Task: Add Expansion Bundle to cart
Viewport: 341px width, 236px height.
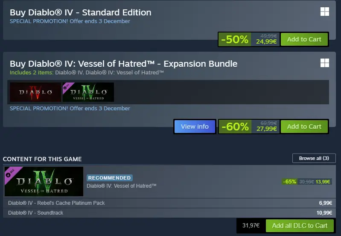Action: coord(304,127)
